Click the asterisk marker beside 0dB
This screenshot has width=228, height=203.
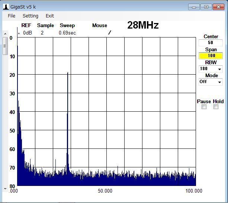tap(19, 33)
